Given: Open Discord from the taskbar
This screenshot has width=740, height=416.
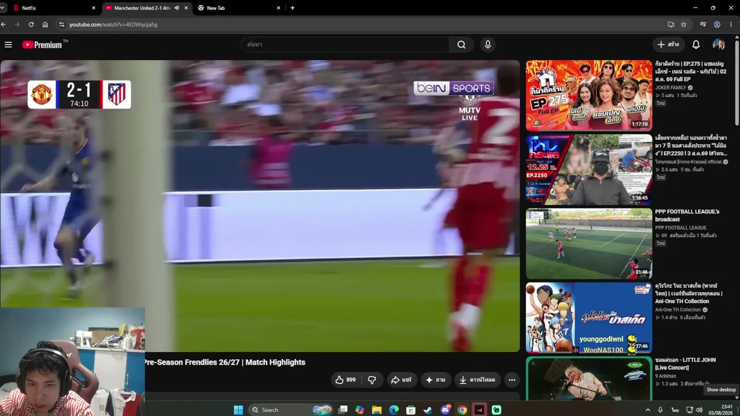Looking at the screenshot, I should (x=445, y=410).
